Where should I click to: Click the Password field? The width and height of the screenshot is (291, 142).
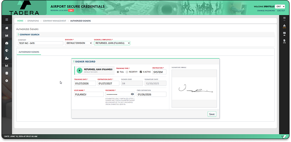tap(120, 94)
